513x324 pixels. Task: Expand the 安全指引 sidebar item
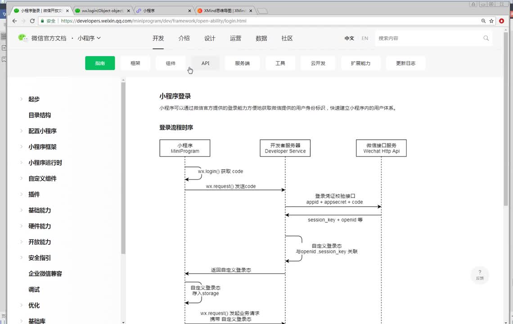pos(40,258)
